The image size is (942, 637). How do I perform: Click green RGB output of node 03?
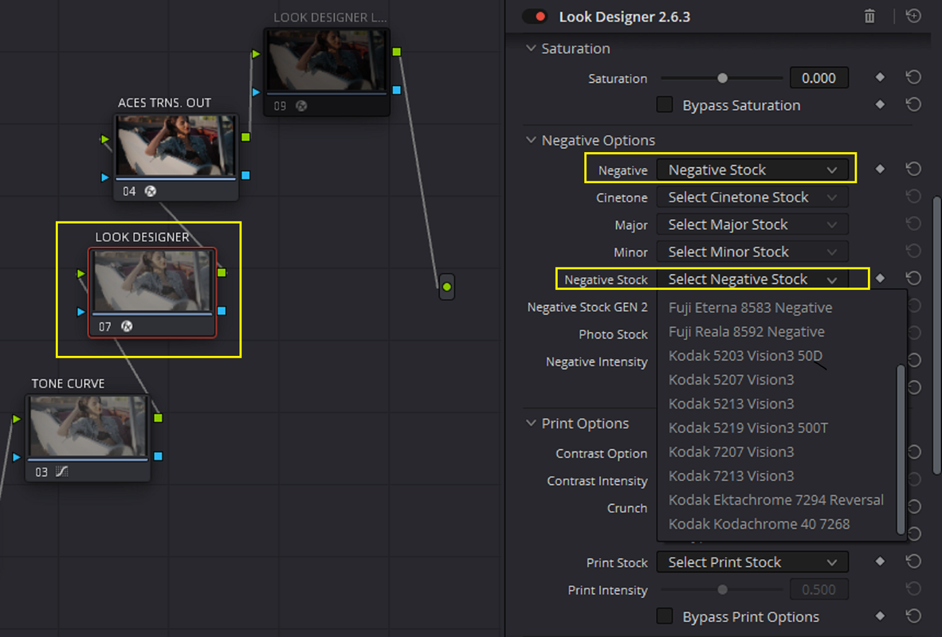tap(158, 418)
